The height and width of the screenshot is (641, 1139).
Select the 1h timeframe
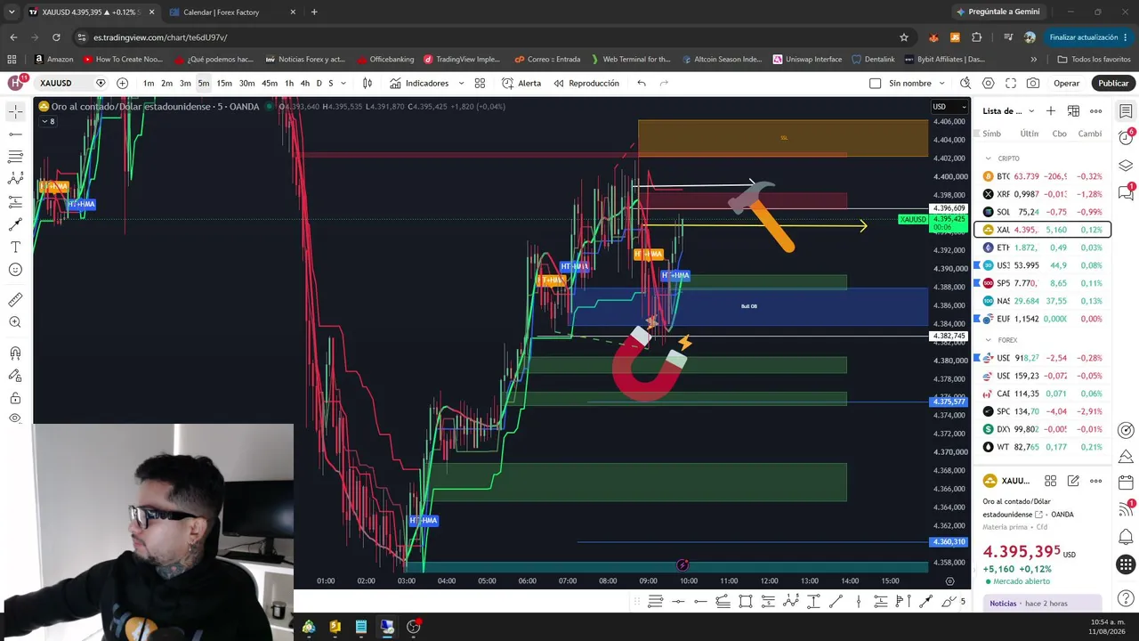pos(289,83)
